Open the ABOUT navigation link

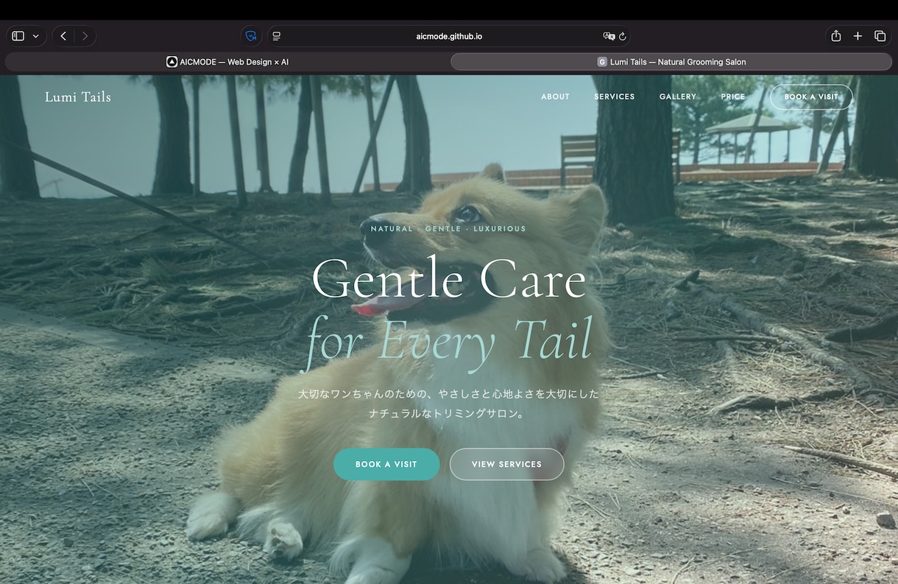pyautogui.click(x=555, y=96)
